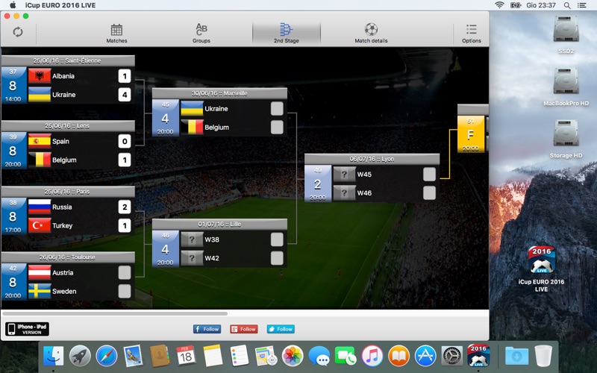Click the Facebook Follow button

click(207, 329)
